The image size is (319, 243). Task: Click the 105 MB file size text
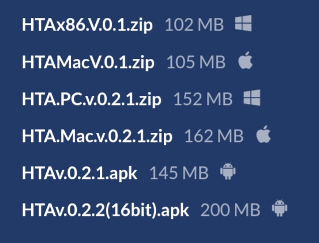click(x=196, y=62)
